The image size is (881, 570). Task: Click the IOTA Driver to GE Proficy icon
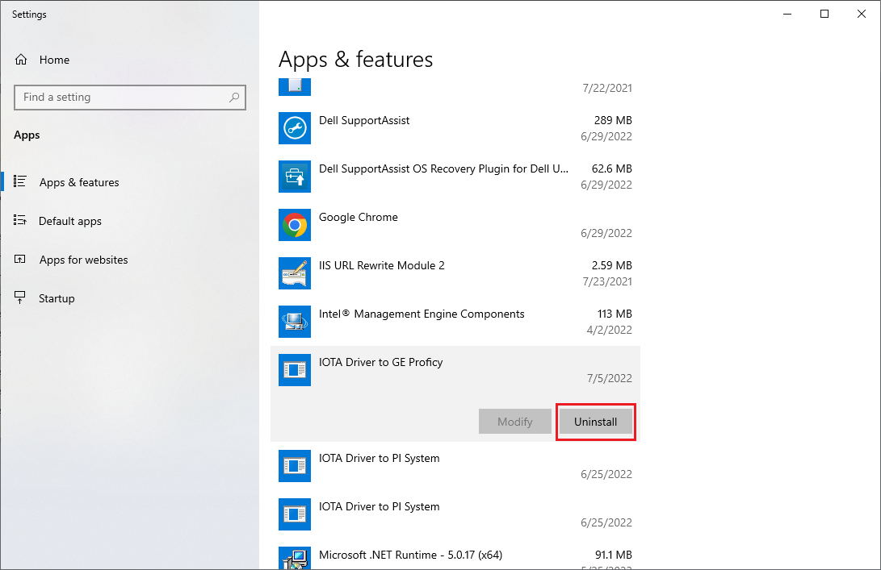tap(295, 370)
